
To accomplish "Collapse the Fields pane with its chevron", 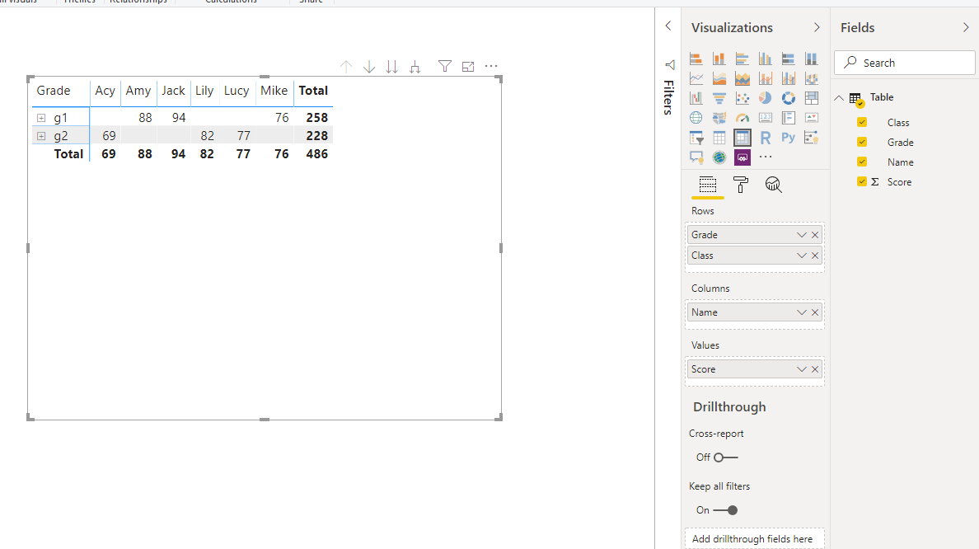I will (x=966, y=27).
